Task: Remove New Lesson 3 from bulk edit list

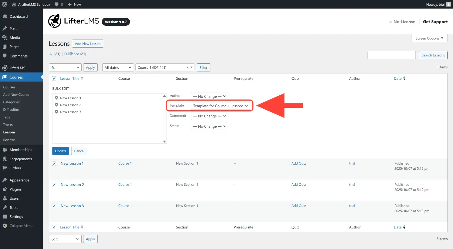Action: point(56,112)
